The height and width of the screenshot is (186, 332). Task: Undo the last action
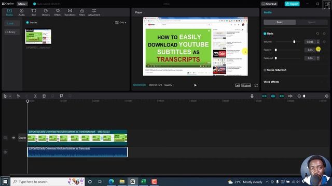point(18,96)
